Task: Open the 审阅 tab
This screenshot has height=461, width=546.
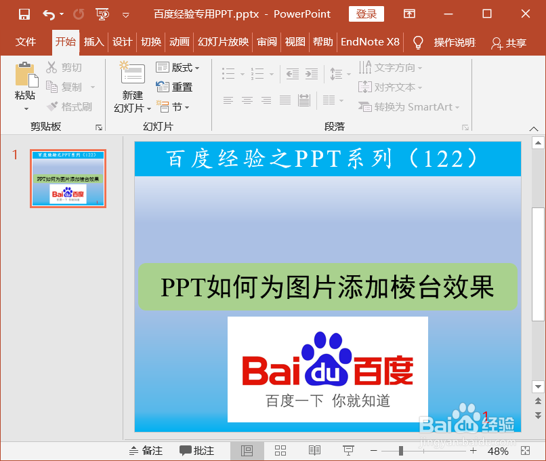Action: pyautogui.click(x=267, y=42)
